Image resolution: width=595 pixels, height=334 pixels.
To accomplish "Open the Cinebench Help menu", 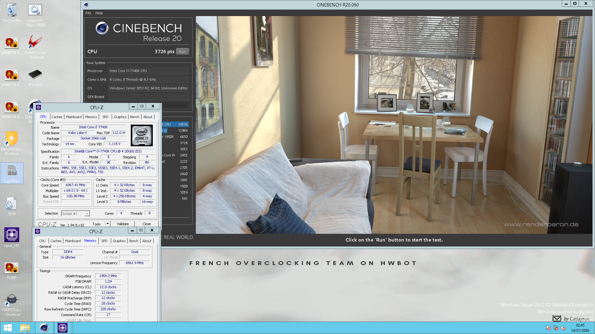I will point(99,13).
